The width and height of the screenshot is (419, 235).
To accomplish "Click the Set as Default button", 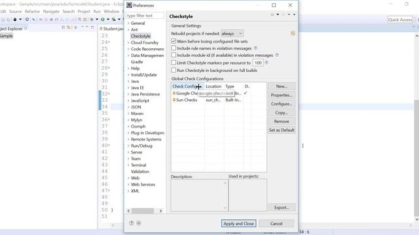I will tap(282, 130).
